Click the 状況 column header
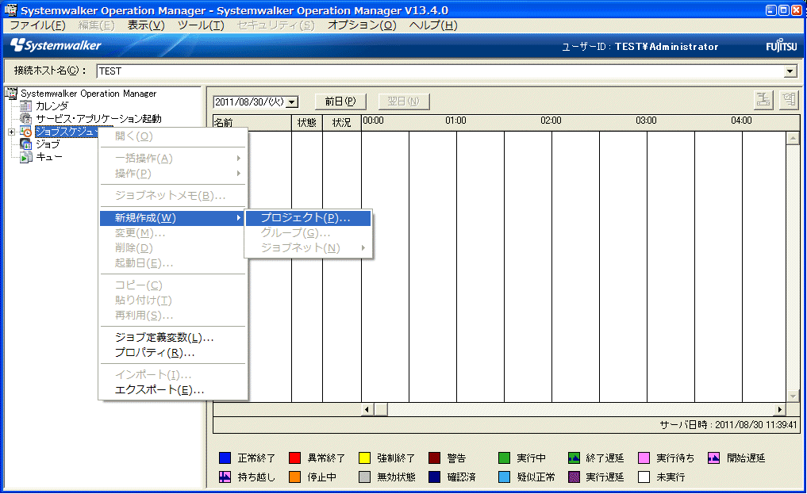This screenshot has height=494, width=807. point(342,123)
